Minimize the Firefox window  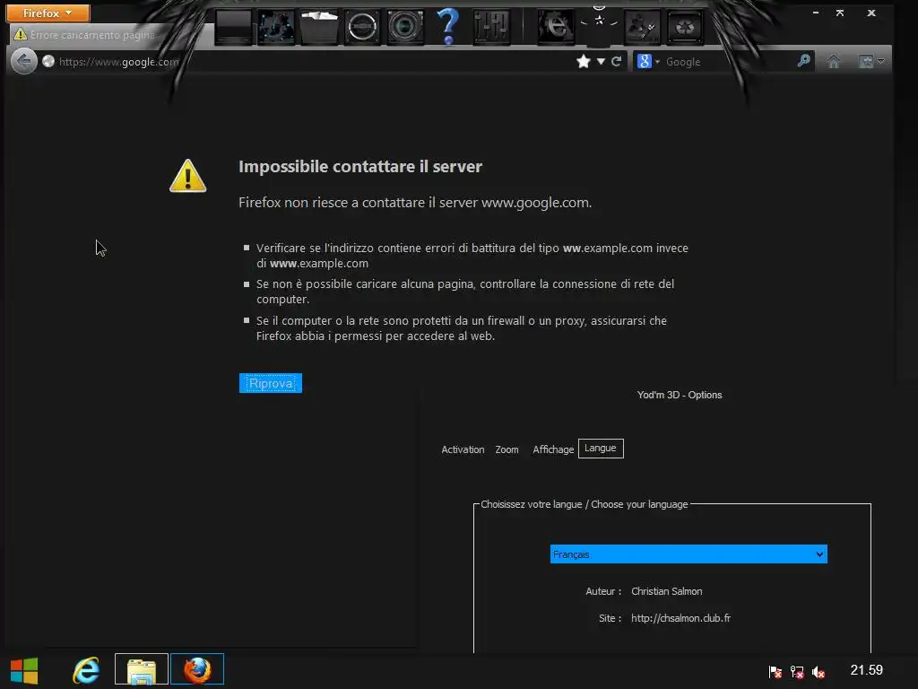coord(816,13)
